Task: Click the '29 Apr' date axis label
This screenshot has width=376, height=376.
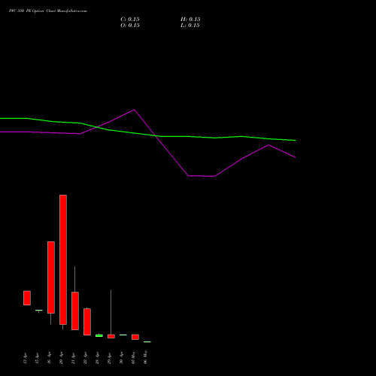Action: 110,358
